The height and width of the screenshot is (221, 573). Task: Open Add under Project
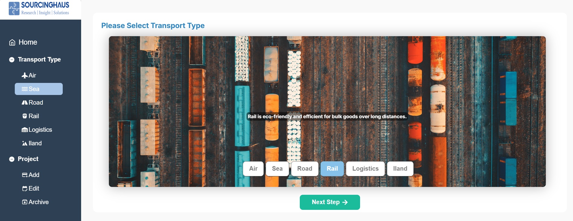(39, 175)
